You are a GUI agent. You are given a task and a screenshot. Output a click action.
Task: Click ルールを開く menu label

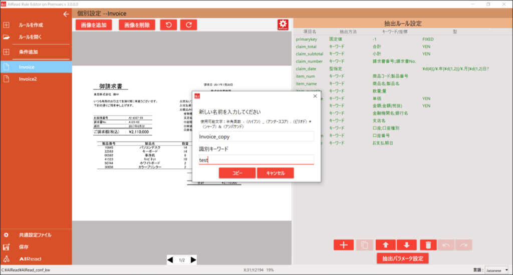31,37
